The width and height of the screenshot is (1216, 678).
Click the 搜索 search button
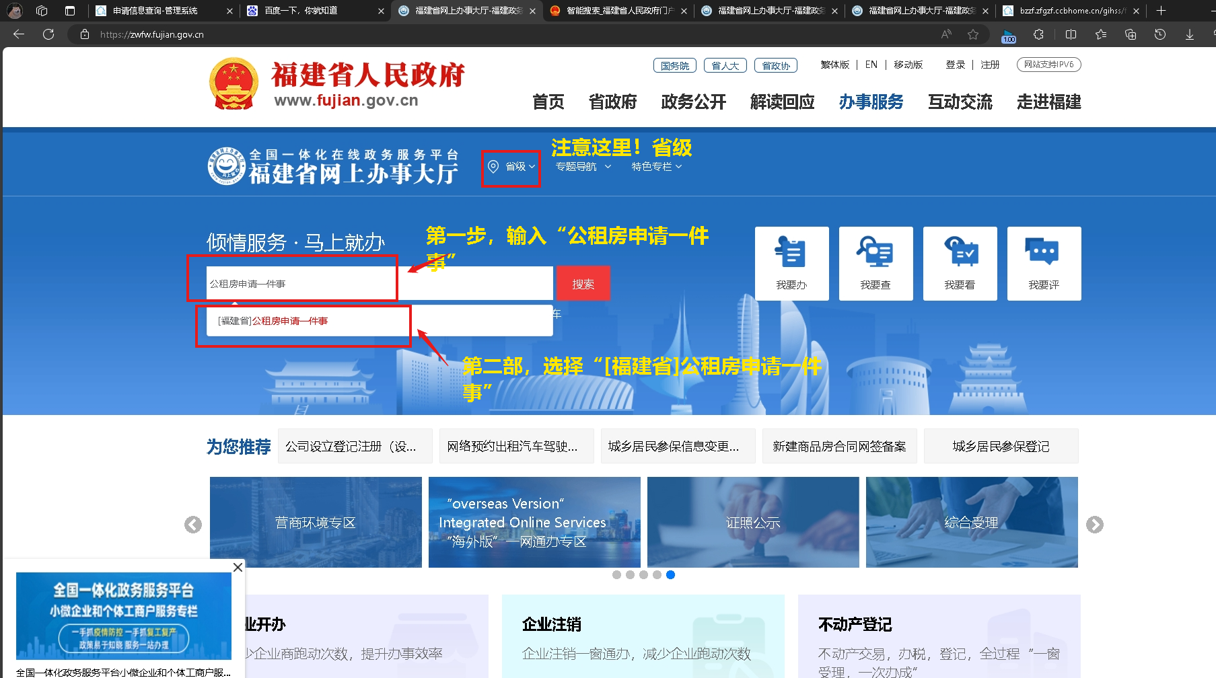[x=583, y=282]
